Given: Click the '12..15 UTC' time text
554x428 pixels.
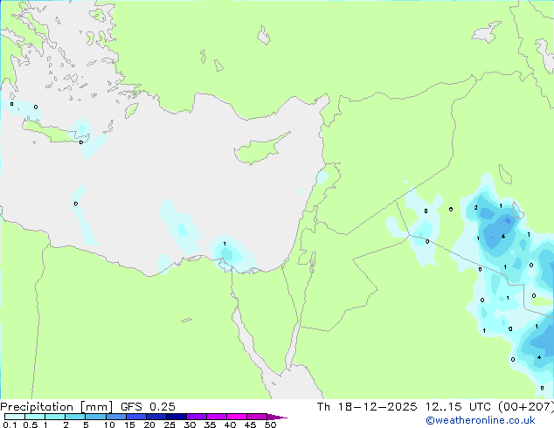Looking at the screenshot, I should tap(458, 407).
